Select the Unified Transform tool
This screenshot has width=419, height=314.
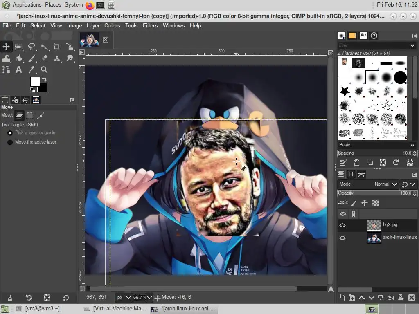(x=70, y=47)
